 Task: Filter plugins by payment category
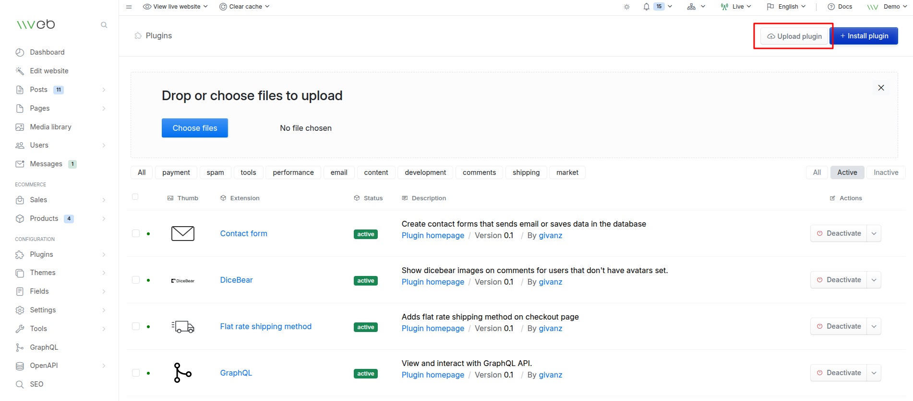point(176,172)
